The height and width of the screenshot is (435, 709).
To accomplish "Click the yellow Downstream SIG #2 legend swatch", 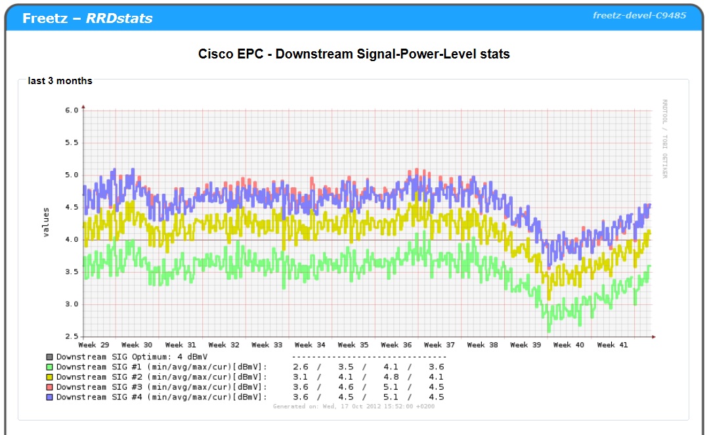I will point(49,377).
